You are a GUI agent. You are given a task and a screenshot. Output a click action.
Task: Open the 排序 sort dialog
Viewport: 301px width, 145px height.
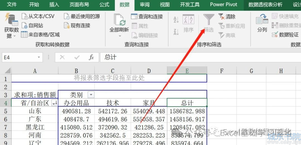pos(188,23)
